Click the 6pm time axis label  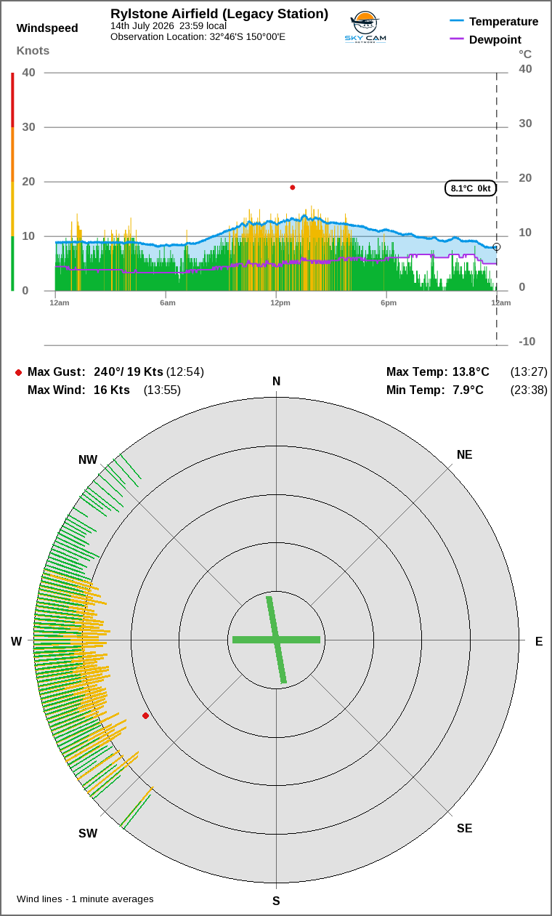pos(389,302)
